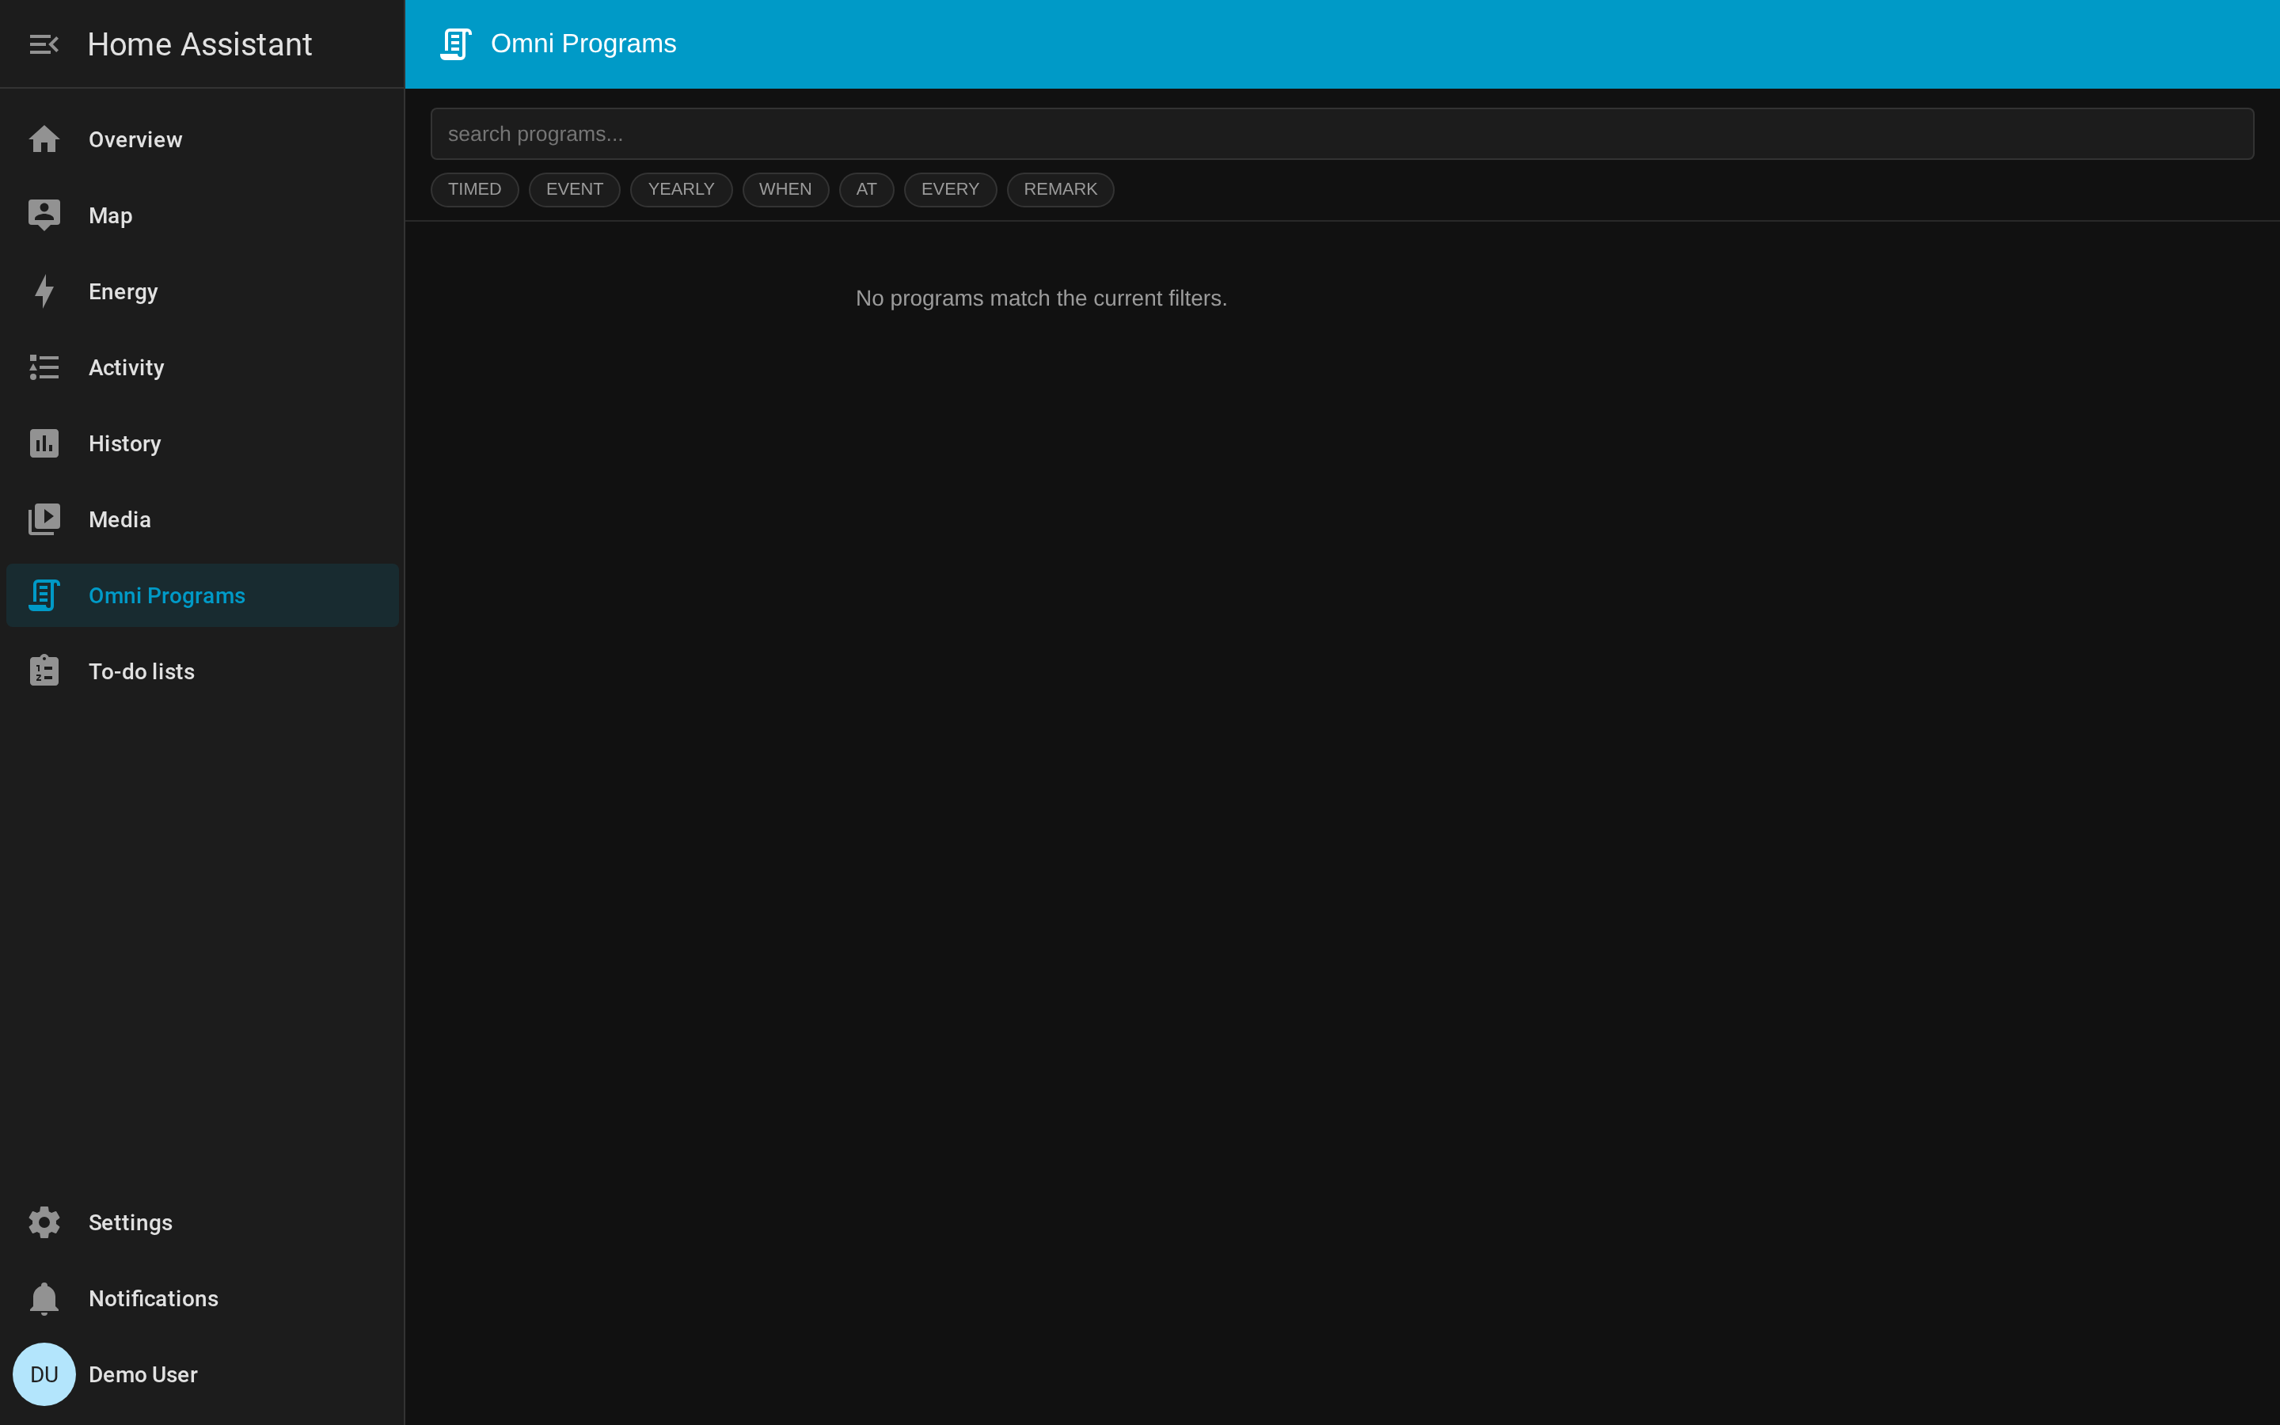This screenshot has height=1425, width=2280.
Task: Open the Media browser
Action: 203,519
